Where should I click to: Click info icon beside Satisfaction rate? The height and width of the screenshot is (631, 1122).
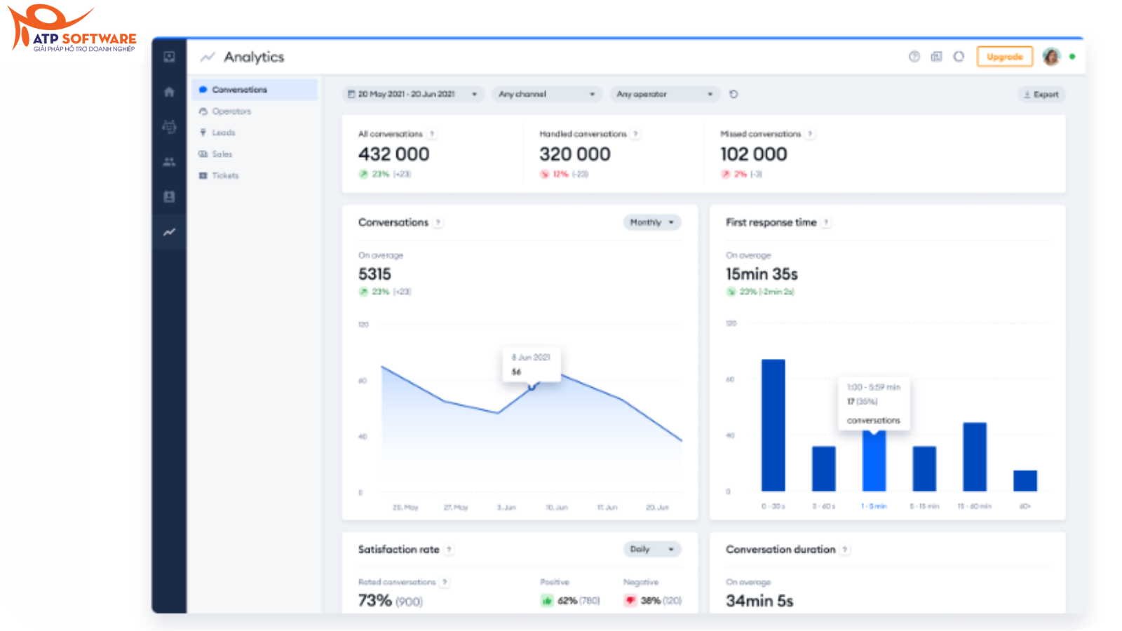(449, 550)
